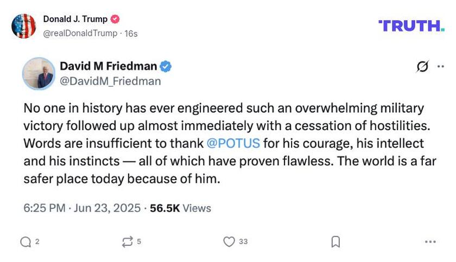The width and height of the screenshot is (456, 262).
Task: Click the blue verified badge beside David M Friedman
Action: (166, 67)
